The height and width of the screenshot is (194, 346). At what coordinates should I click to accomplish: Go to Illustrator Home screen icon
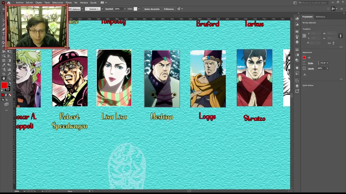(x=9, y=3)
